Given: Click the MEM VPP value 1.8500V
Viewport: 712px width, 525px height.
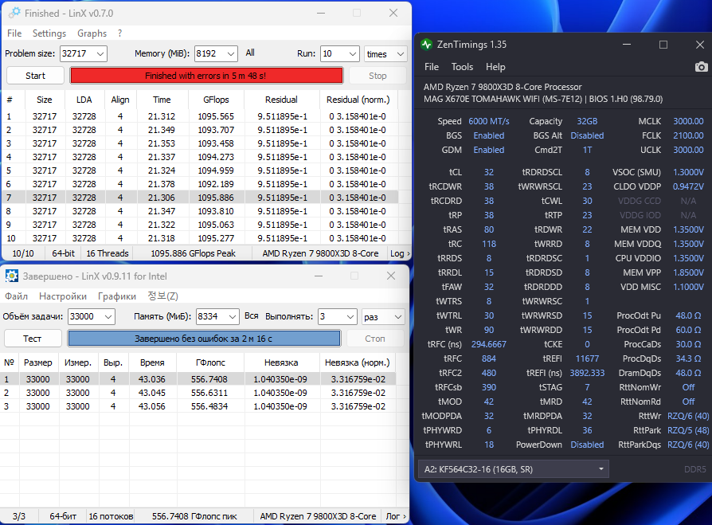Looking at the screenshot, I should tap(688, 272).
